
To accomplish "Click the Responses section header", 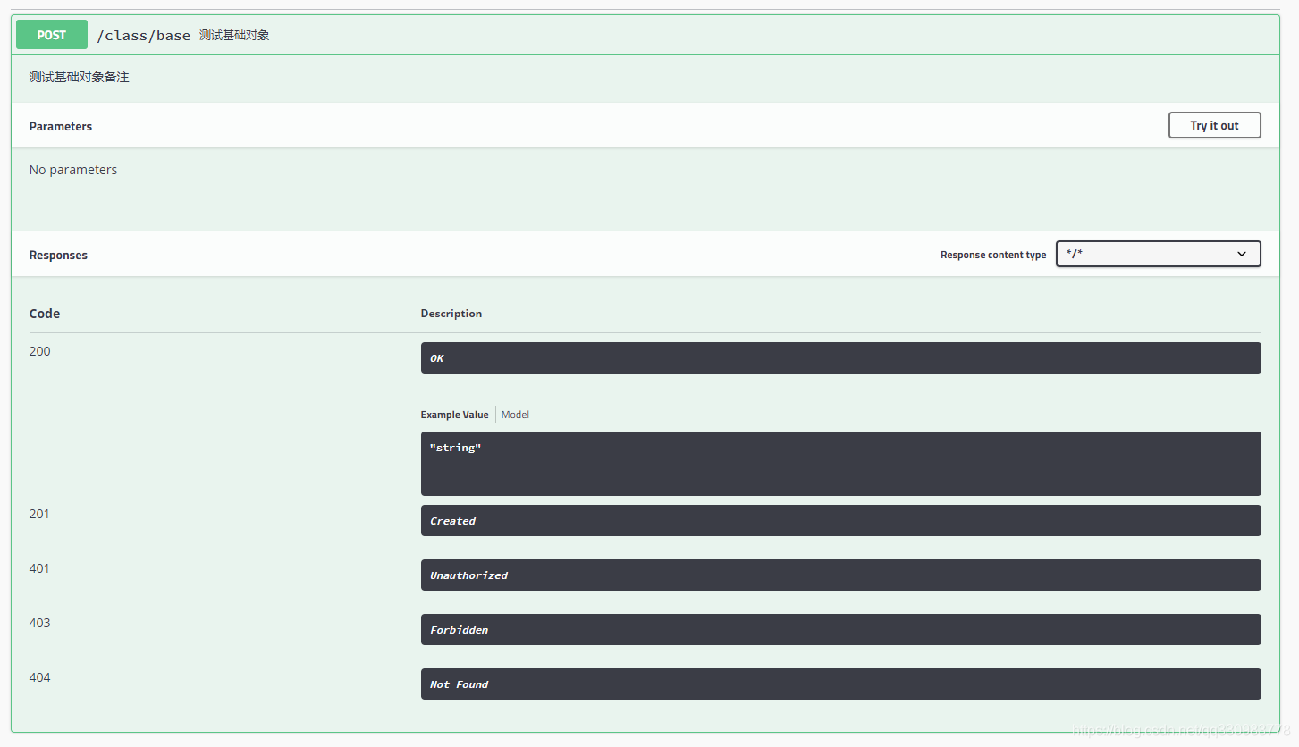I will pos(58,255).
